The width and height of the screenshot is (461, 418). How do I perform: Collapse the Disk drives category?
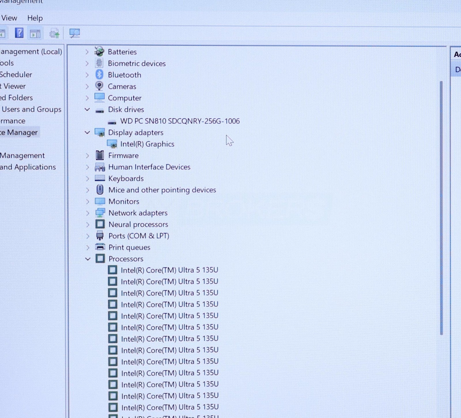pyautogui.click(x=87, y=109)
